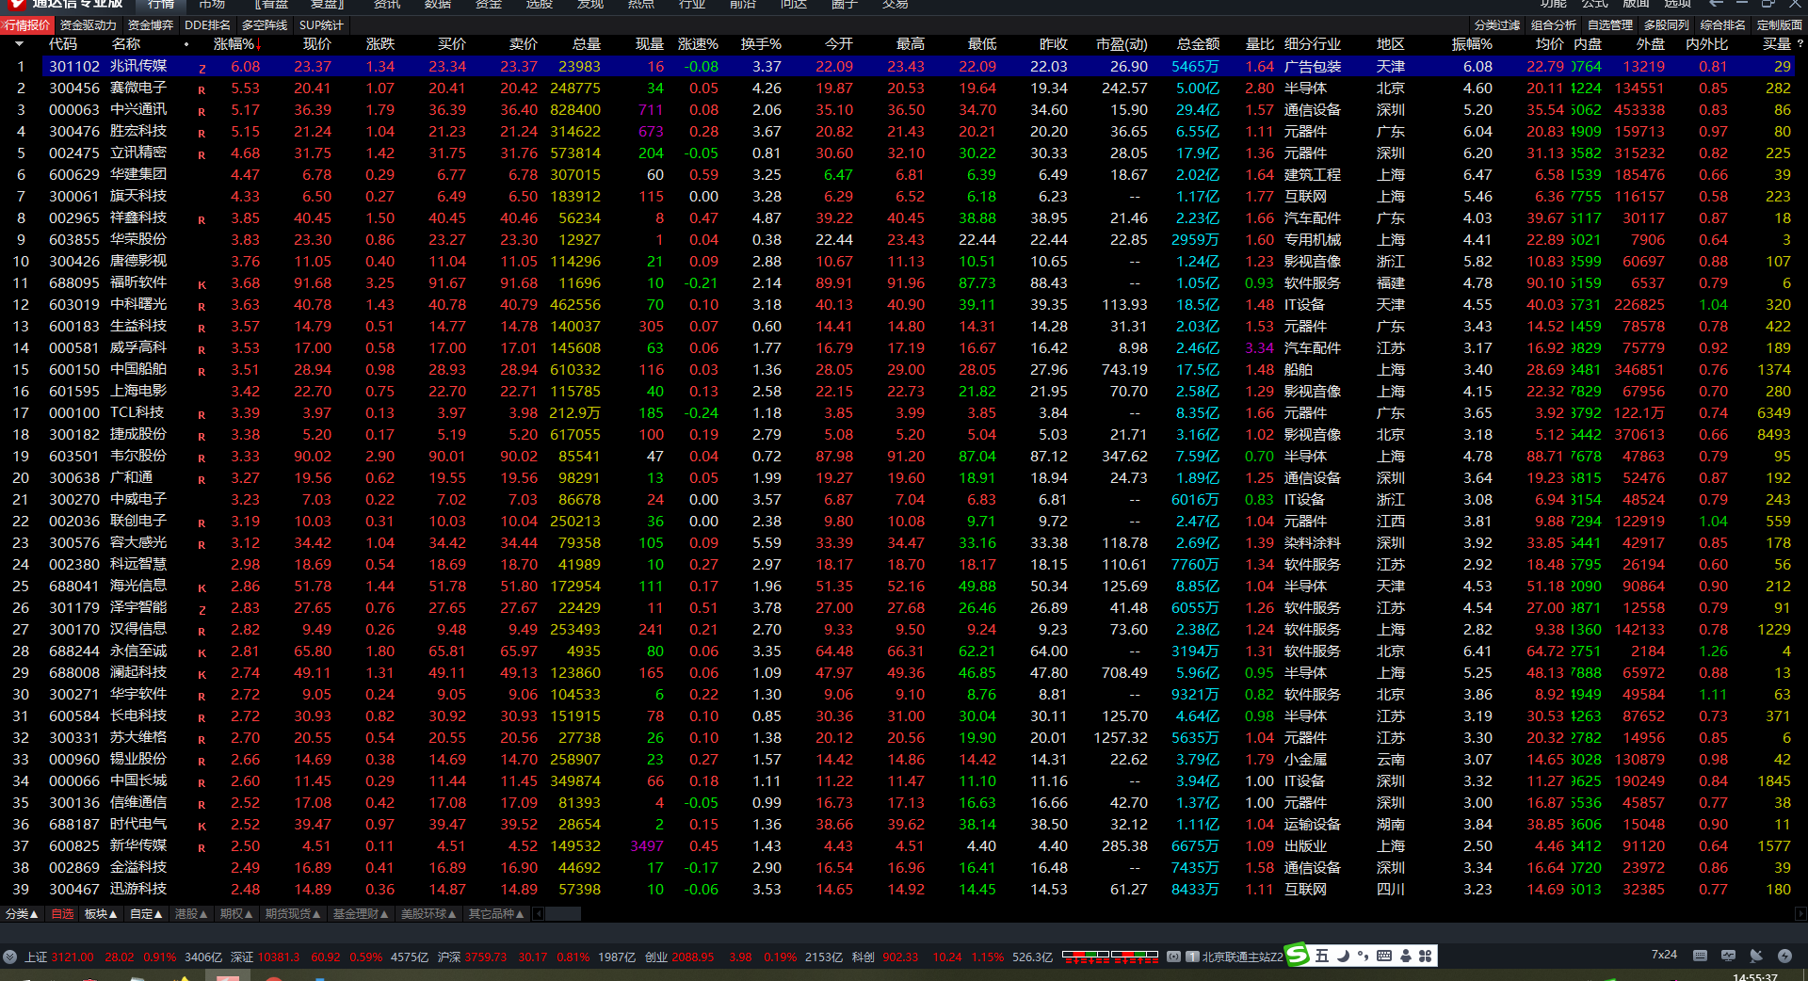Click the 创业 index value 2088.95

click(x=693, y=957)
